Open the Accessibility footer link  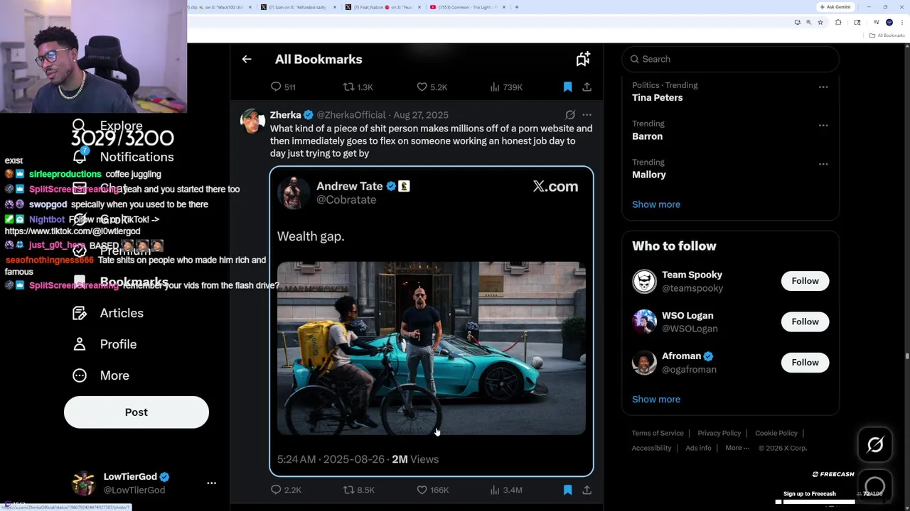coord(651,448)
